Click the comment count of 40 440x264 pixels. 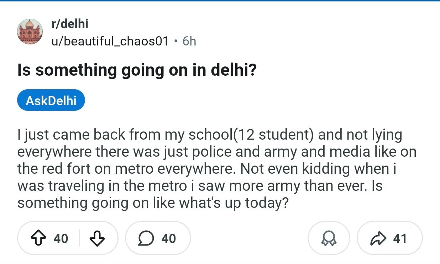tap(168, 238)
